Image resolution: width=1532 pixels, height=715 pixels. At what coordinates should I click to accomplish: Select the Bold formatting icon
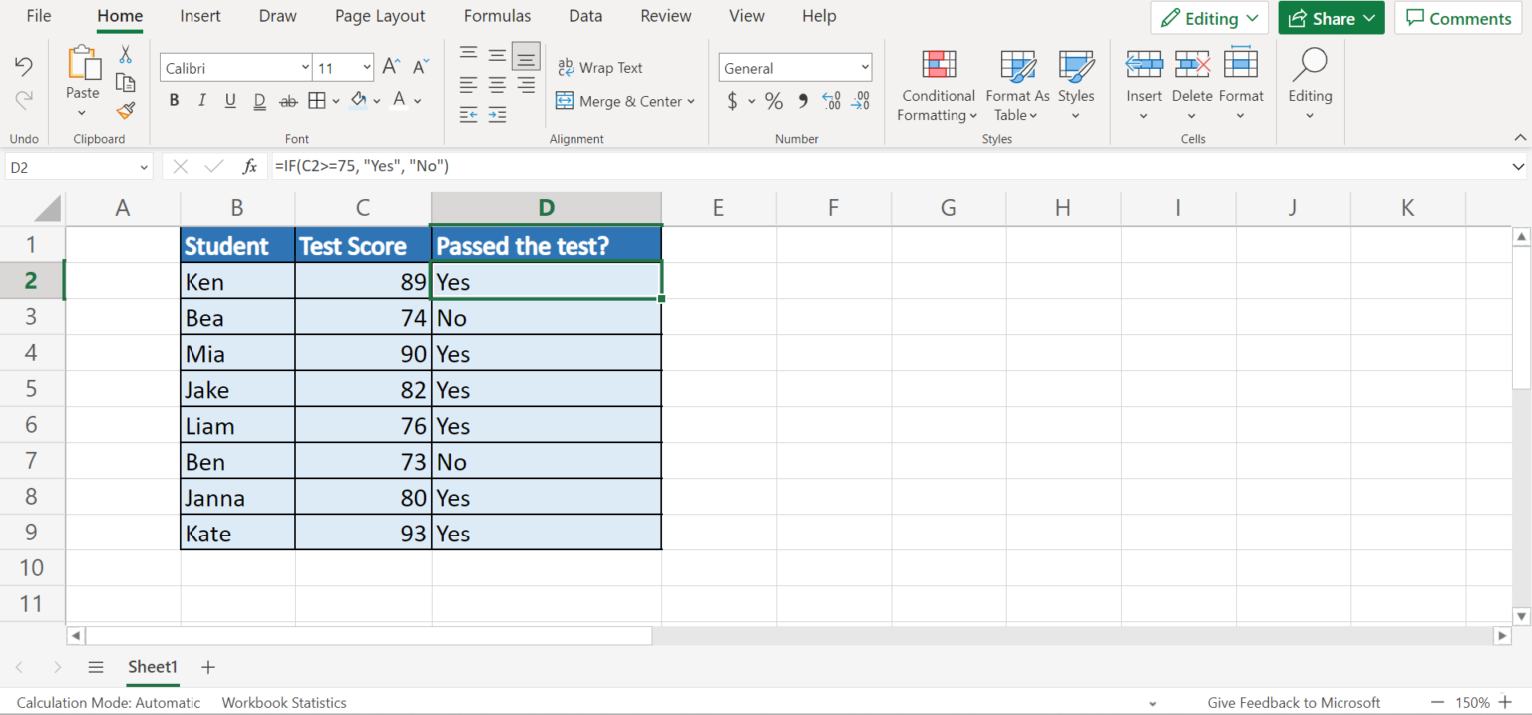(x=174, y=100)
